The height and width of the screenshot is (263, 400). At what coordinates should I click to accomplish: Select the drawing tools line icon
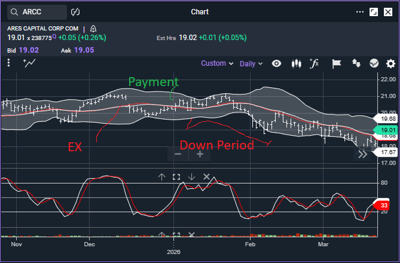coord(29,63)
